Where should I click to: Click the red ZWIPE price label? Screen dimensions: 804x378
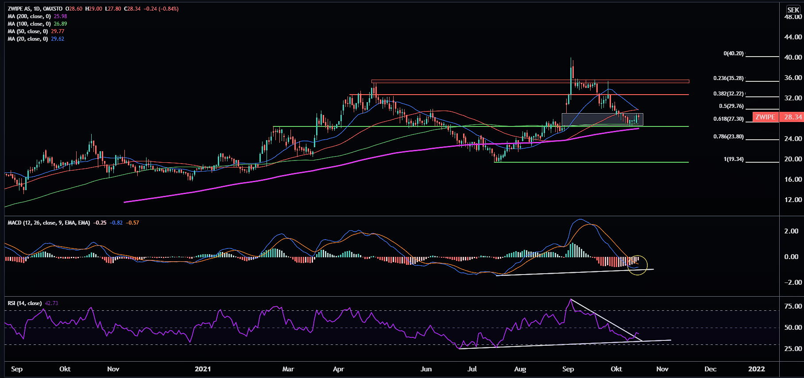(x=765, y=117)
